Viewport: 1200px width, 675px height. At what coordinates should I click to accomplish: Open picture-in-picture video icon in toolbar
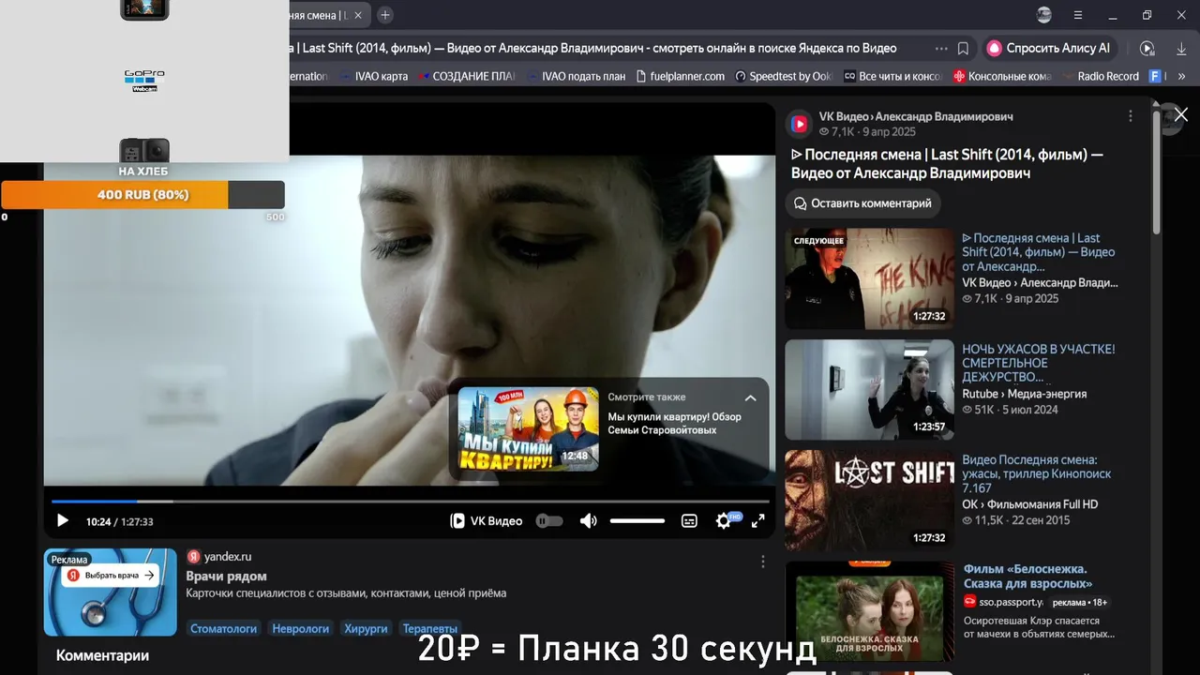point(1147,48)
